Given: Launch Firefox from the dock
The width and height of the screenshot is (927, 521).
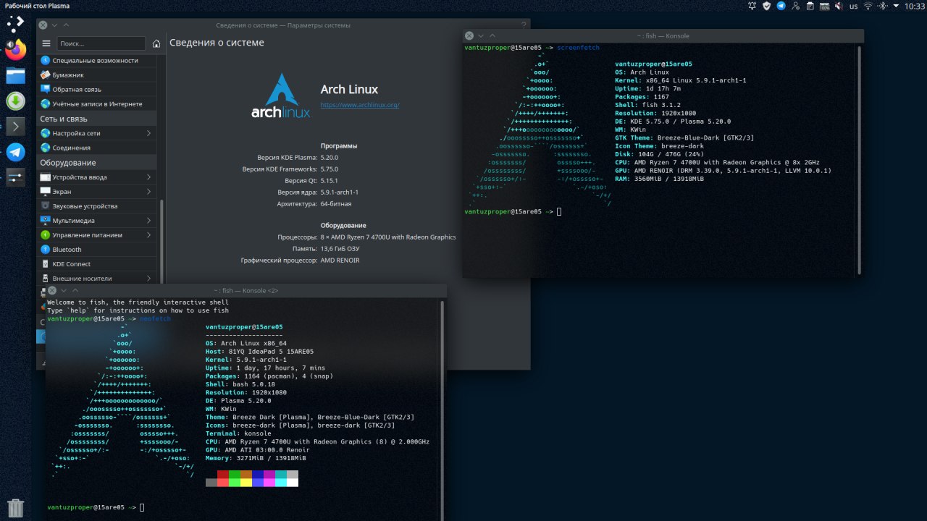Looking at the screenshot, I should point(15,49).
